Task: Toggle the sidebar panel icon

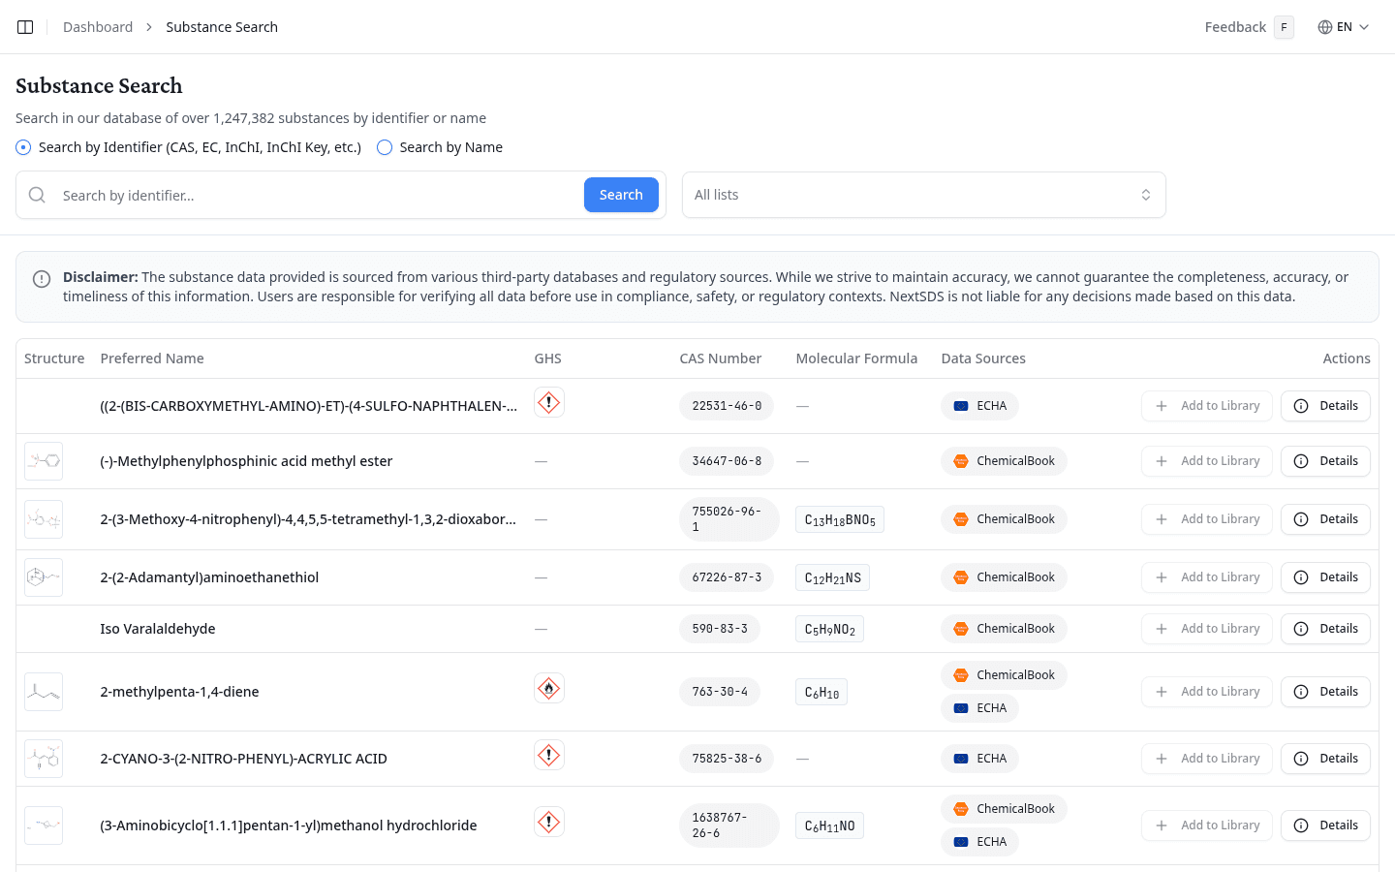Action: pos(25,27)
